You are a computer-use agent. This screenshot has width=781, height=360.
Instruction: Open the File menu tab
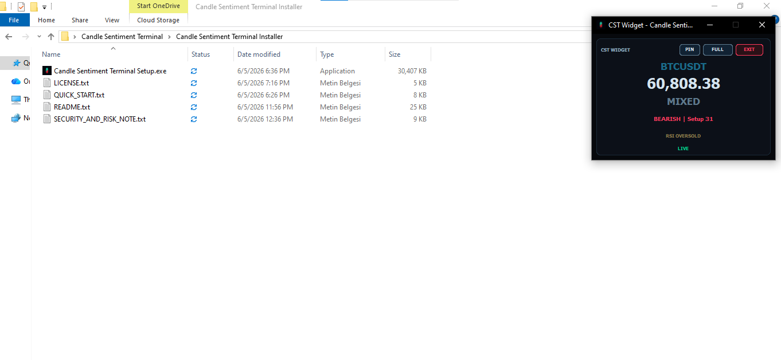coord(14,20)
